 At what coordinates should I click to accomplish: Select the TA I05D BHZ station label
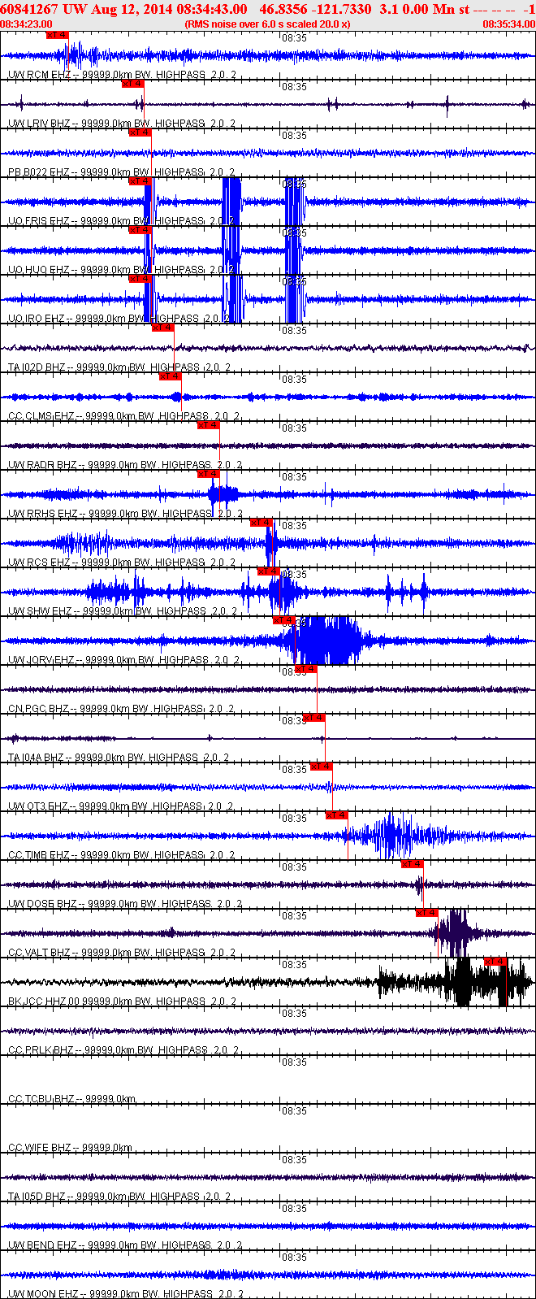119,1197
